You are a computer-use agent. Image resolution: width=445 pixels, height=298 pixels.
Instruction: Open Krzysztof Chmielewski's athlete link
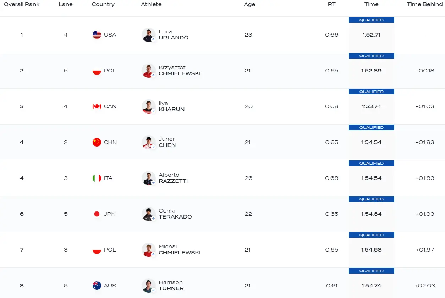(180, 71)
